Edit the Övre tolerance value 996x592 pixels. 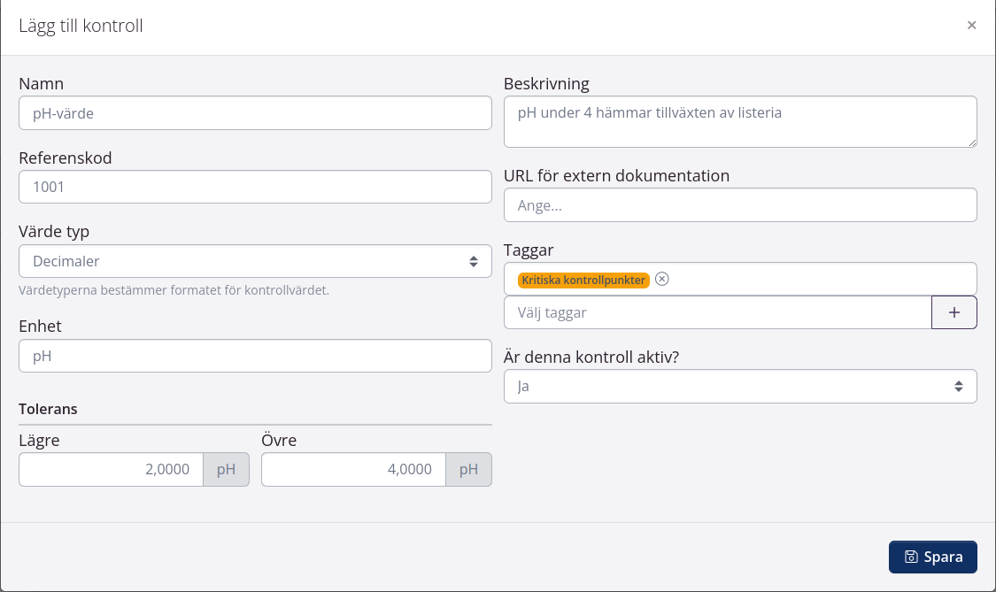tap(354, 469)
